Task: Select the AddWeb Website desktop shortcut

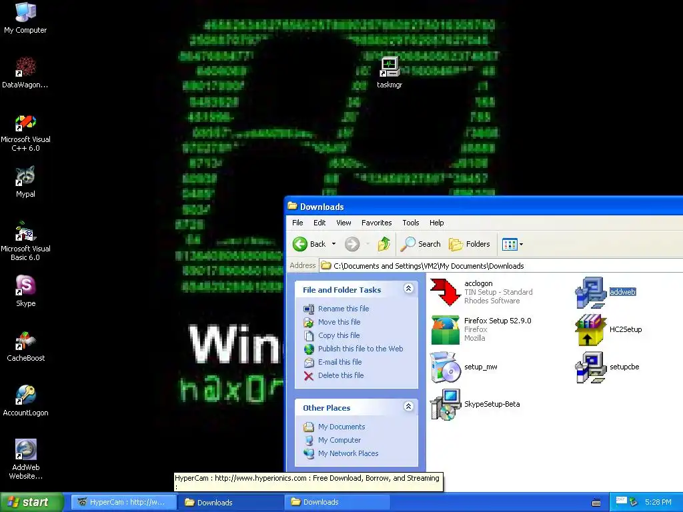Action: click(x=26, y=459)
